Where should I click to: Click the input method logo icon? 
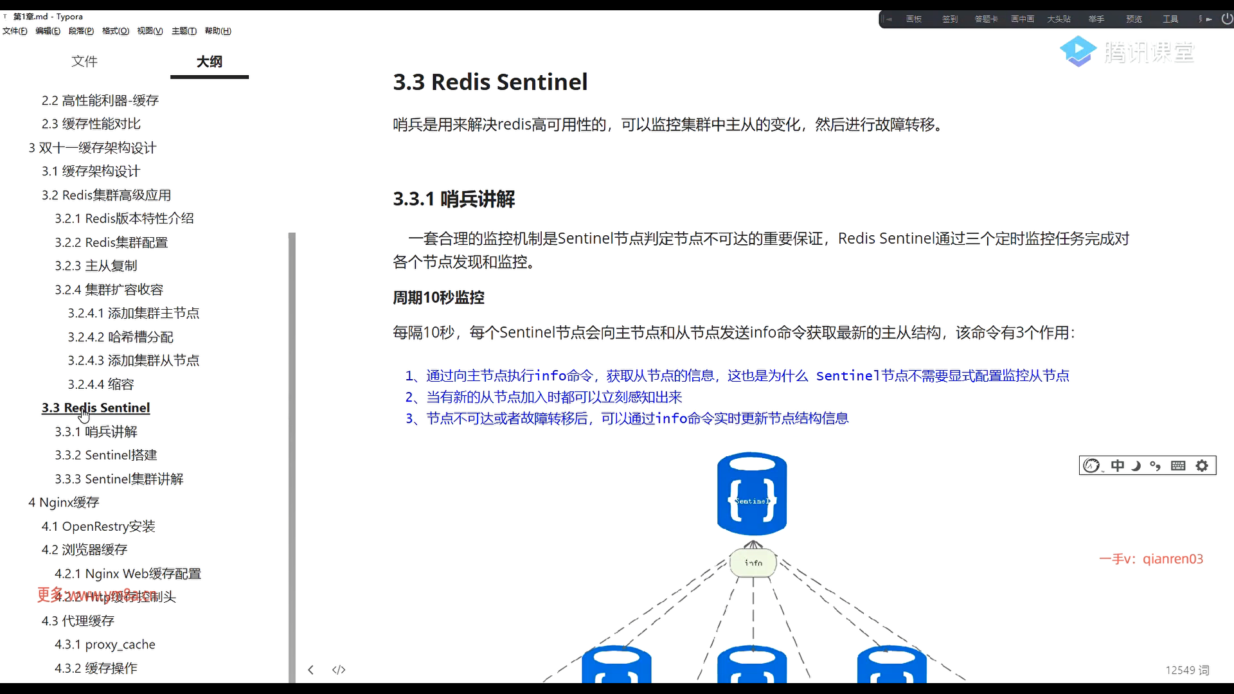point(1091,466)
